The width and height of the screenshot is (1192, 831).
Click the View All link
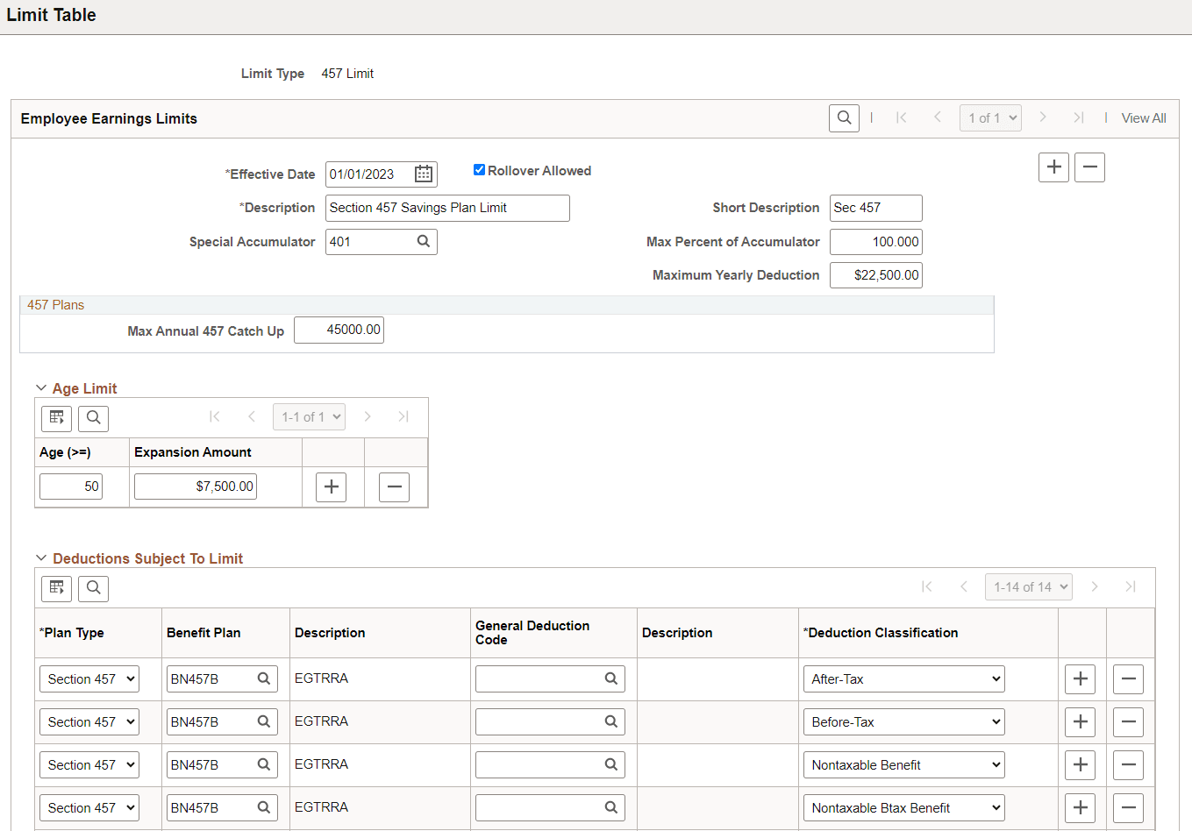click(x=1144, y=117)
